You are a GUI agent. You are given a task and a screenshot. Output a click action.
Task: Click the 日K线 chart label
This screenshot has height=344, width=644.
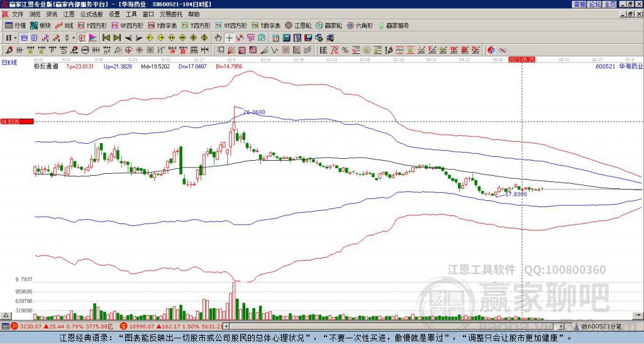coord(9,63)
